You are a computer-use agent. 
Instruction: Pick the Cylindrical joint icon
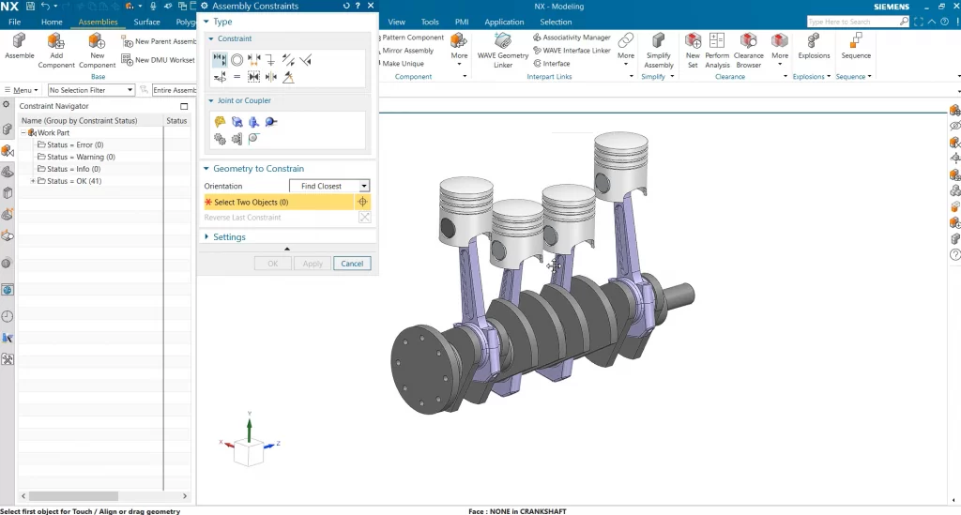253,122
